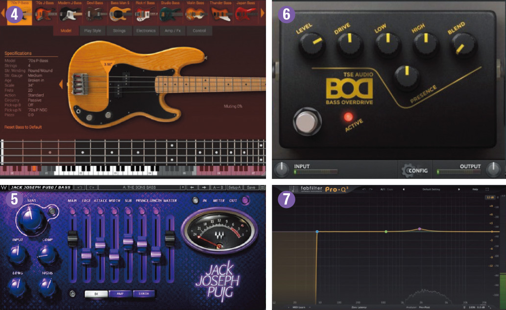The height and width of the screenshot is (310, 506).
Task: Load previous preset with JJP left arrow
Action: (192, 187)
